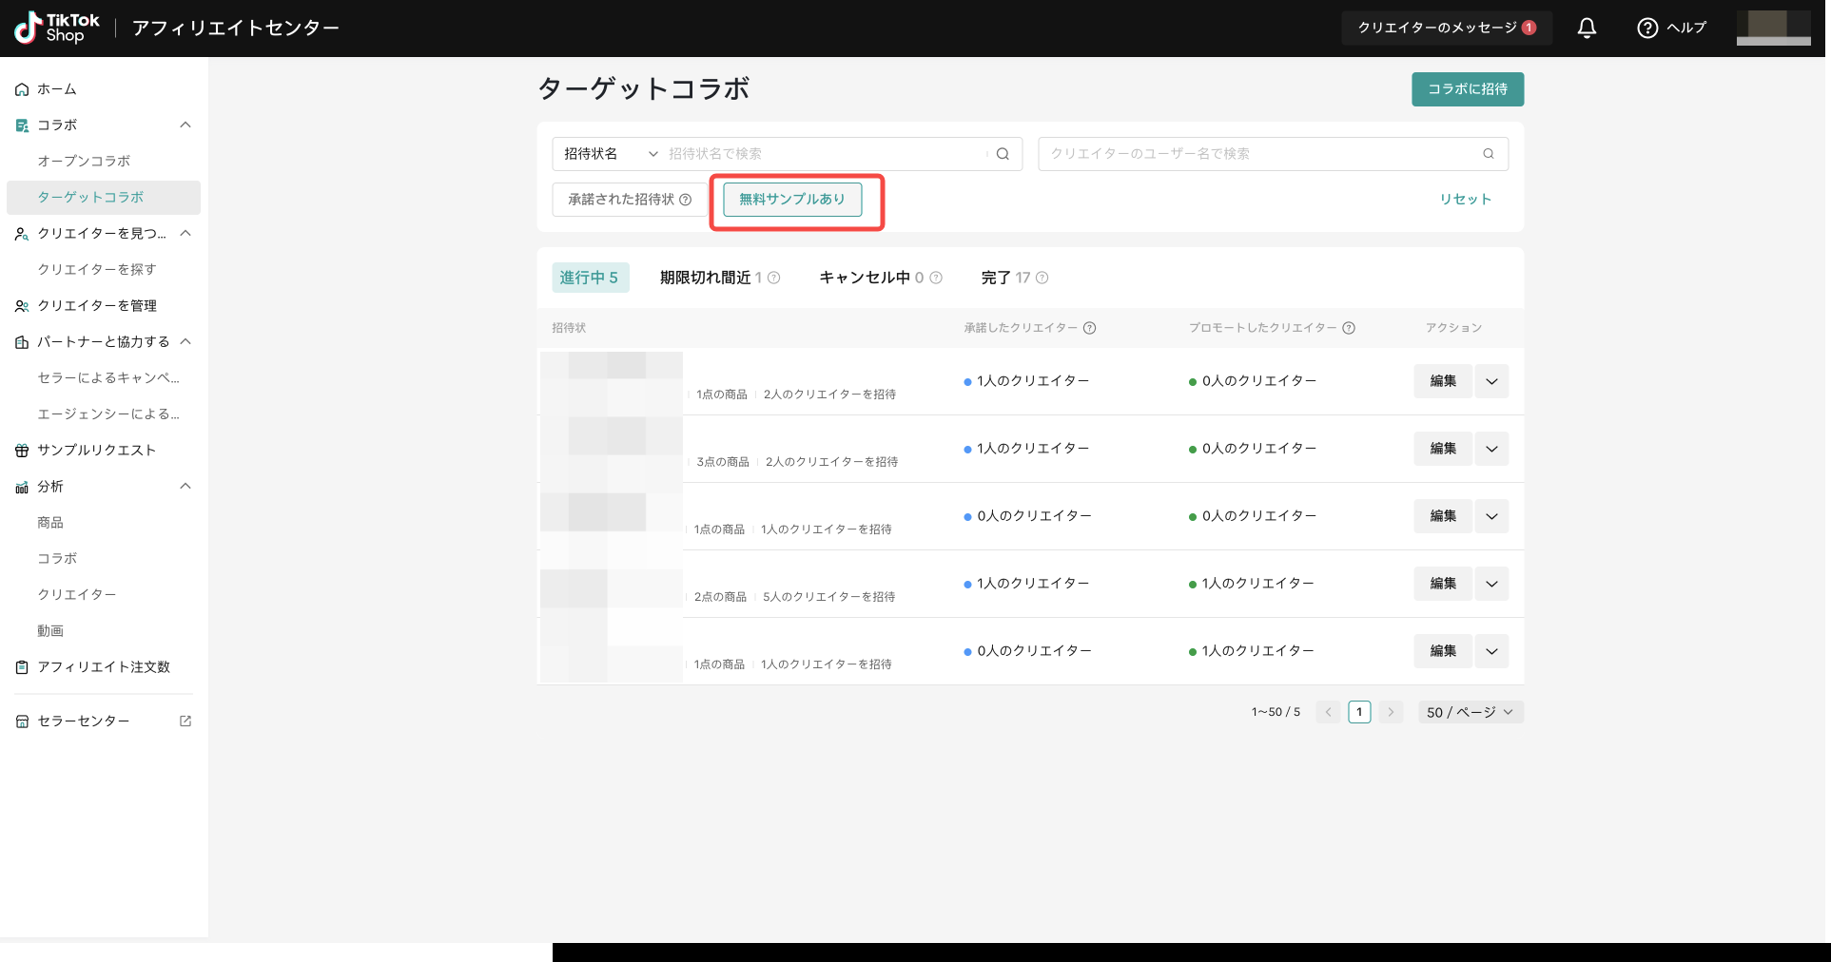Click the クリエイターを管理 sidebar icon

pyautogui.click(x=22, y=306)
